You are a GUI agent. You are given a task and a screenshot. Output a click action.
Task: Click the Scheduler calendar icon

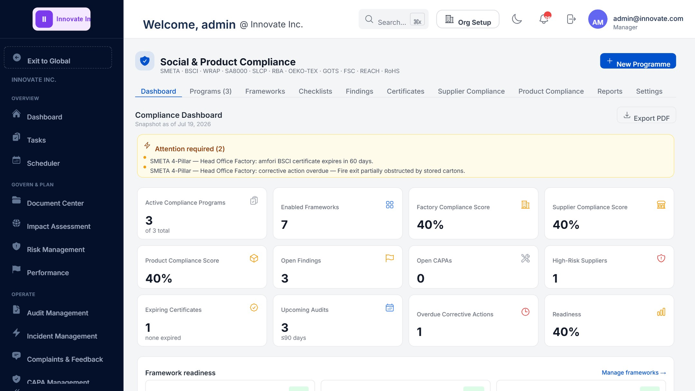pyautogui.click(x=16, y=160)
